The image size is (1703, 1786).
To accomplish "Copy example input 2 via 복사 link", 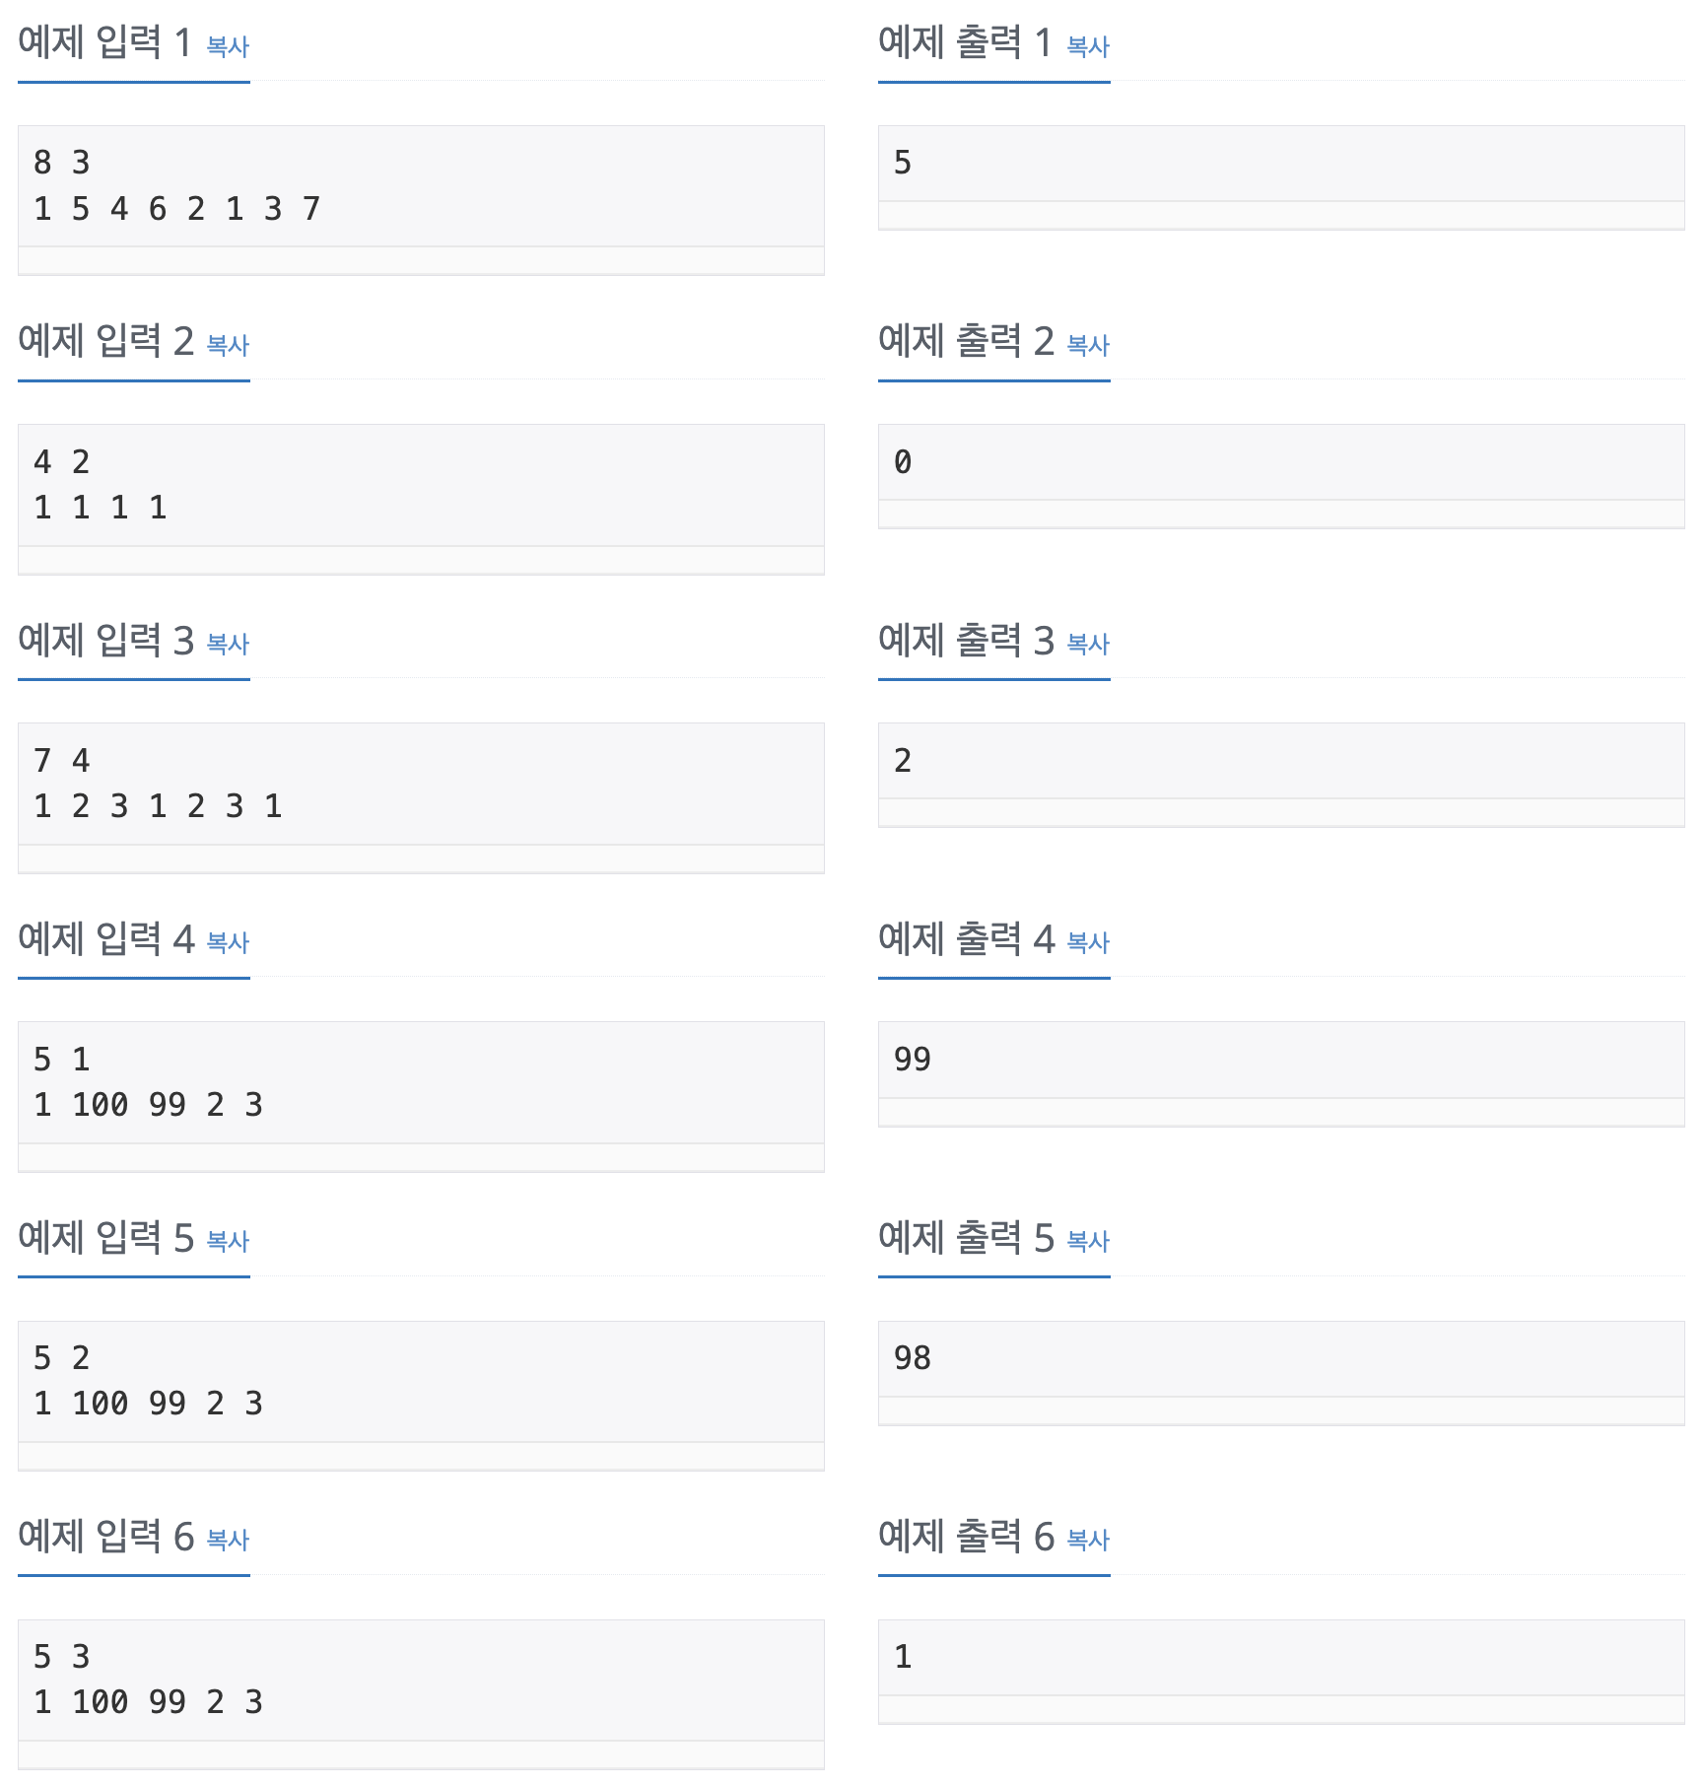I will (x=228, y=345).
